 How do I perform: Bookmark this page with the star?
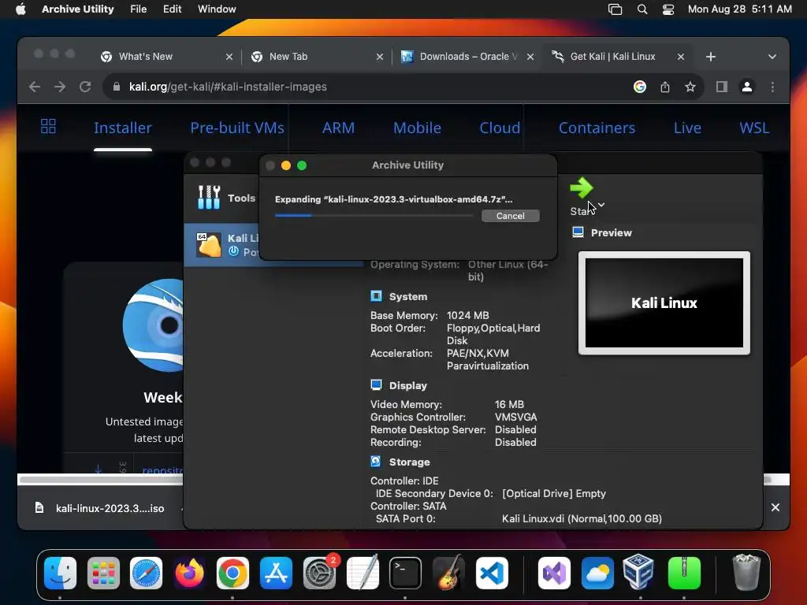click(690, 87)
